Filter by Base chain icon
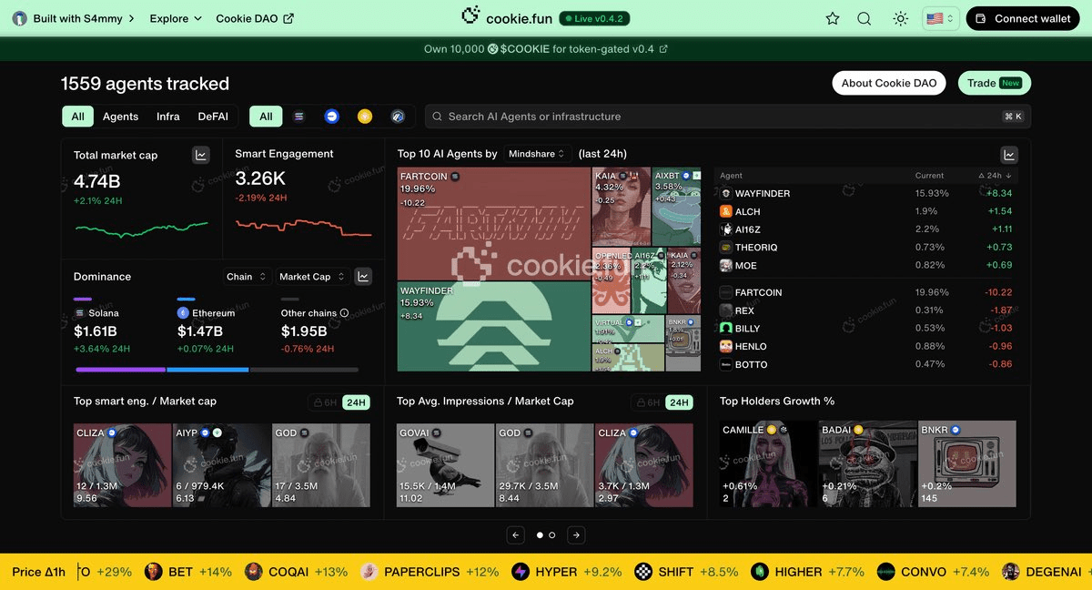The width and height of the screenshot is (1092, 590). [x=332, y=117]
